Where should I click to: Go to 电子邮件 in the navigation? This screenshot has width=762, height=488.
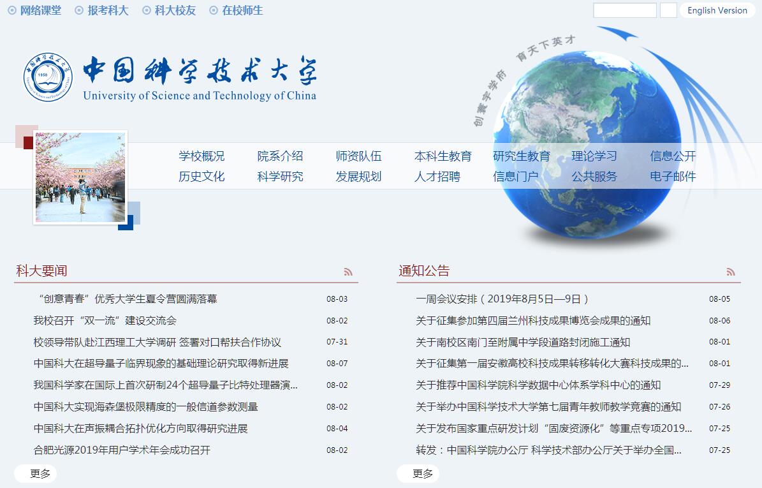click(x=673, y=177)
